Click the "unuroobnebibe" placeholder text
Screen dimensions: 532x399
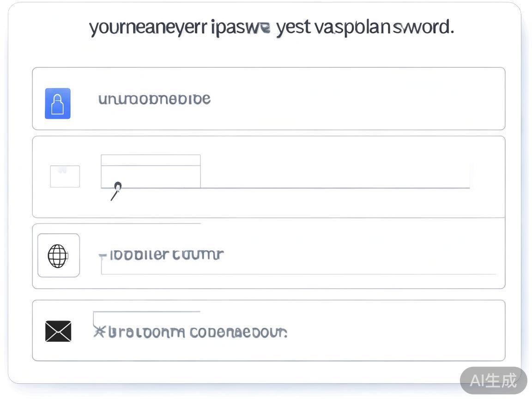click(154, 99)
